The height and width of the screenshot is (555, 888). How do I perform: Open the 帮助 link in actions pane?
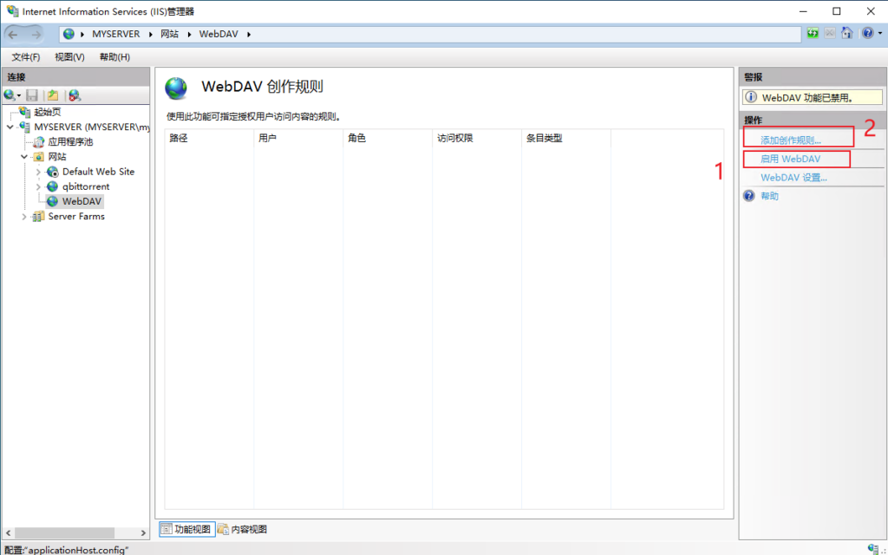coord(769,196)
